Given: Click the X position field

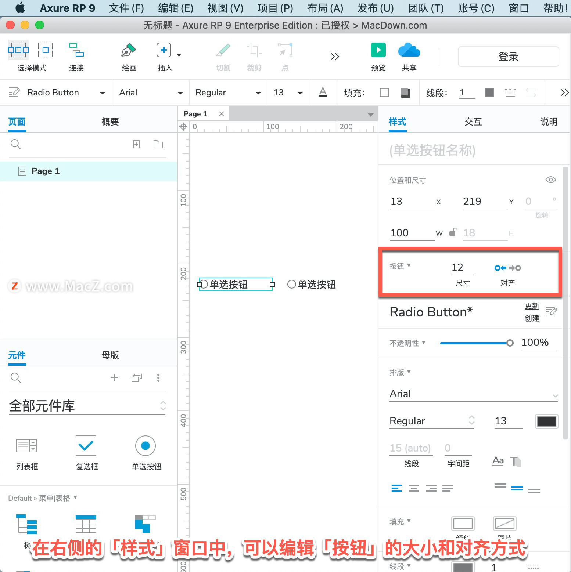Looking at the screenshot, I should click(x=412, y=202).
